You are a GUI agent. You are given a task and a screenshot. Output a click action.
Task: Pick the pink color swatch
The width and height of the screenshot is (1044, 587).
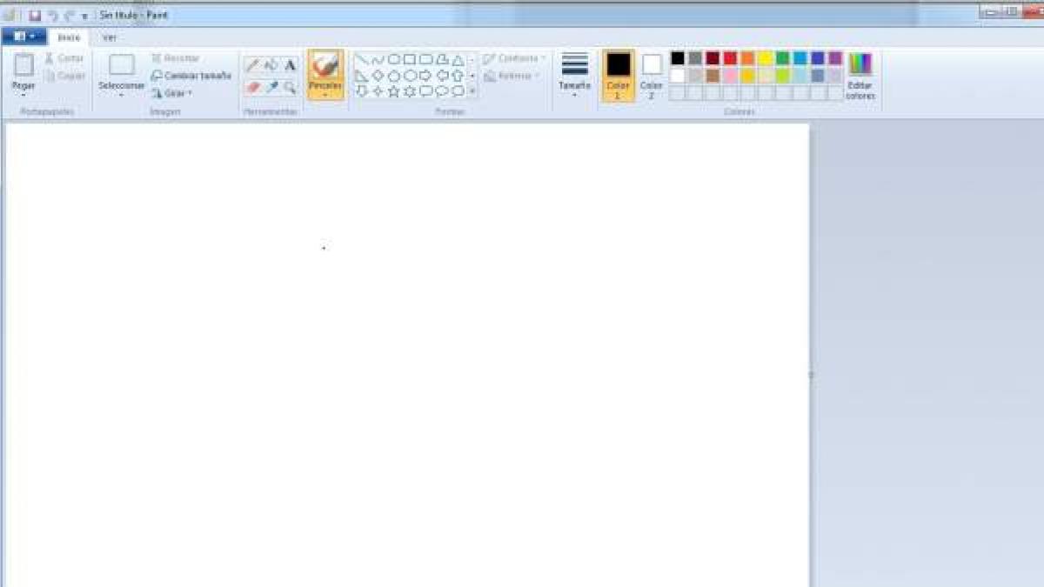point(730,76)
